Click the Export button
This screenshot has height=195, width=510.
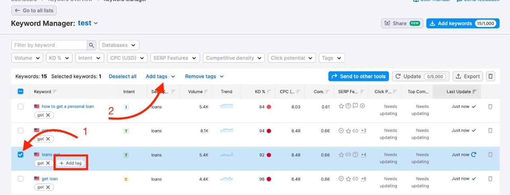[x=468, y=76]
